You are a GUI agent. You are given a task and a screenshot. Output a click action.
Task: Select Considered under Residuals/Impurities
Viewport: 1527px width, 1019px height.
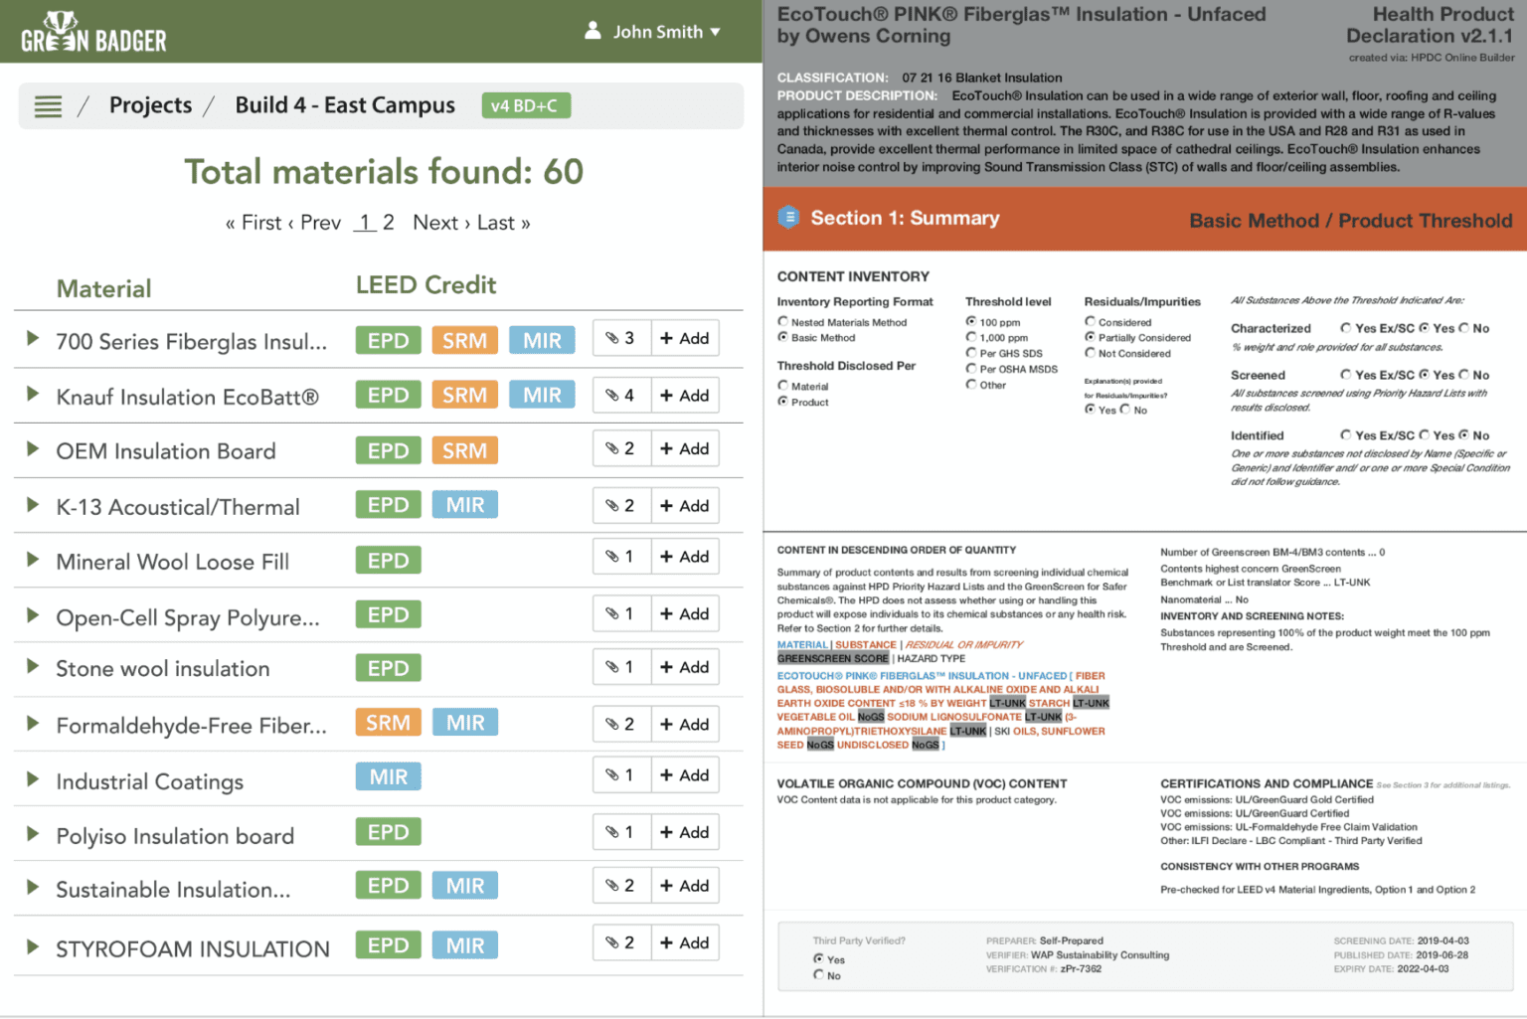pyautogui.click(x=1091, y=322)
